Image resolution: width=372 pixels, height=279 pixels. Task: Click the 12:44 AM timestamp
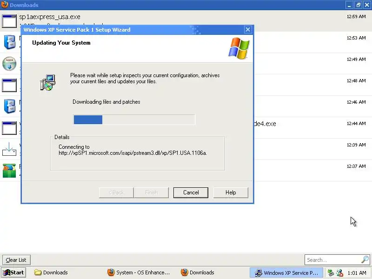coord(356,123)
